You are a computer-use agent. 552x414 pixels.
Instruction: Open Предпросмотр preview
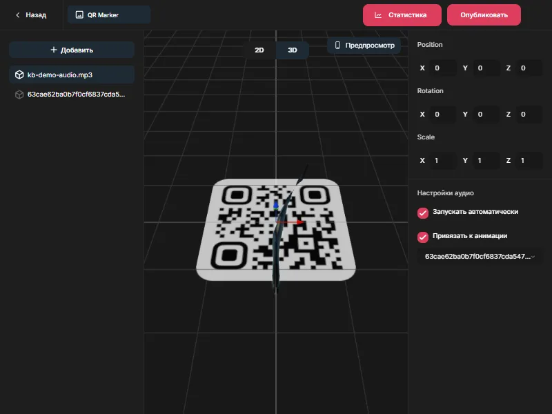pos(364,46)
